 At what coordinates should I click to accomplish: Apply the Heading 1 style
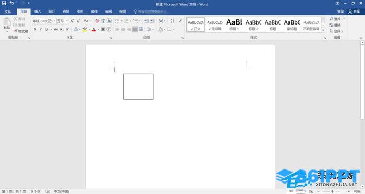pyautogui.click(x=234, y=25)
